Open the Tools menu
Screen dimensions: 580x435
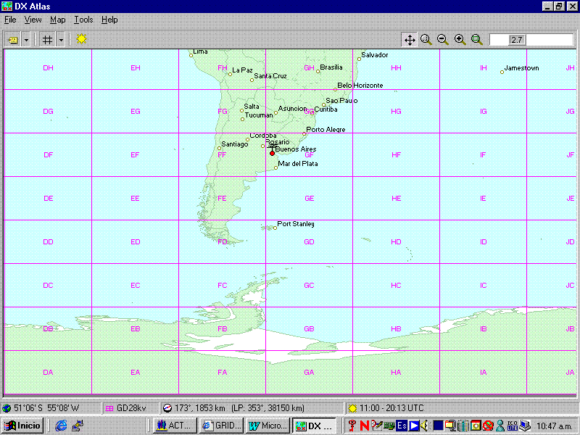[83, 20]
